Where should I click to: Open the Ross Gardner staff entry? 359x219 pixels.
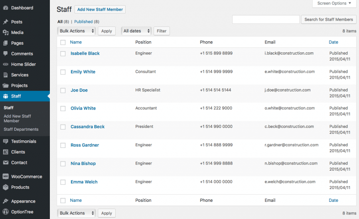pos(85,145)
